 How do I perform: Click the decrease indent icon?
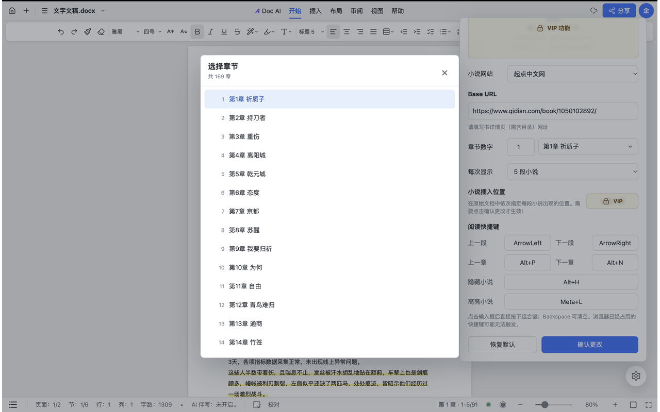[x=404, y=32]
